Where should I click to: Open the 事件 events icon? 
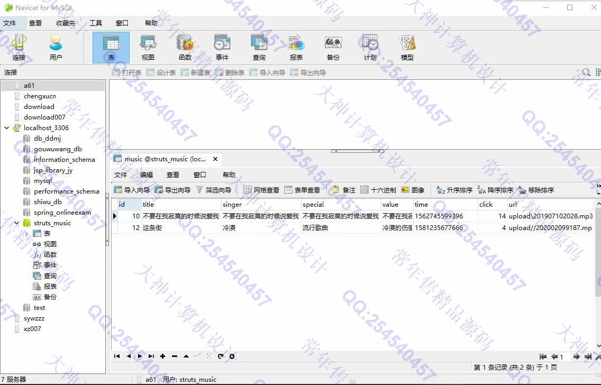[222, 48]
